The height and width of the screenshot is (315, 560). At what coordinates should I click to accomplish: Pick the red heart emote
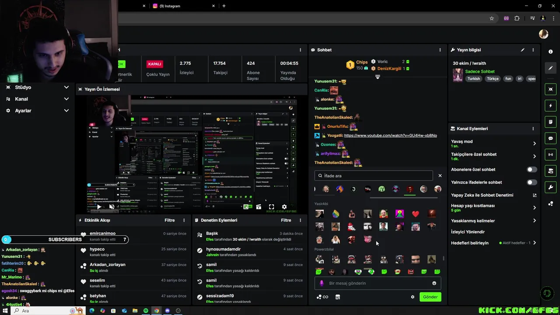pyautogui.click(x=416, y=214)
